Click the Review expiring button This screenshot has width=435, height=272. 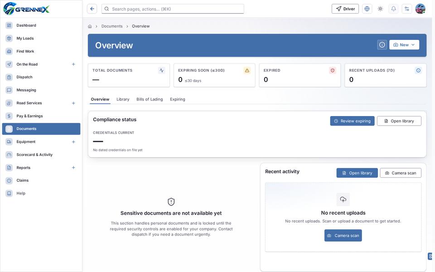(x=353, y=121)
